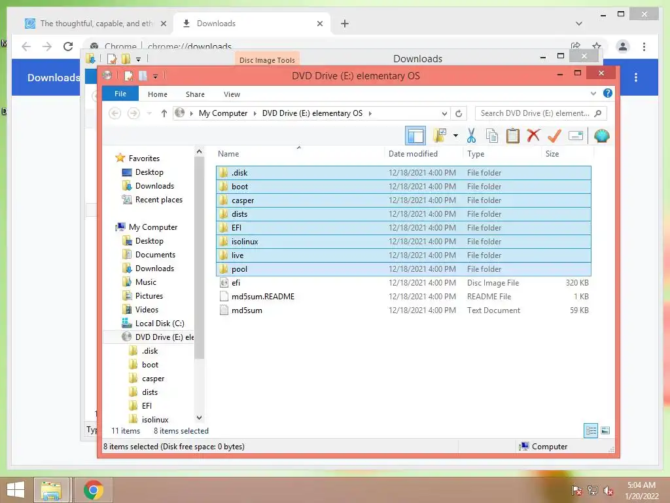Image resolution: width=670 pixels, height=503 pixels.
Task: Toggle the preview pane layout icon
Action: [415, 136]
